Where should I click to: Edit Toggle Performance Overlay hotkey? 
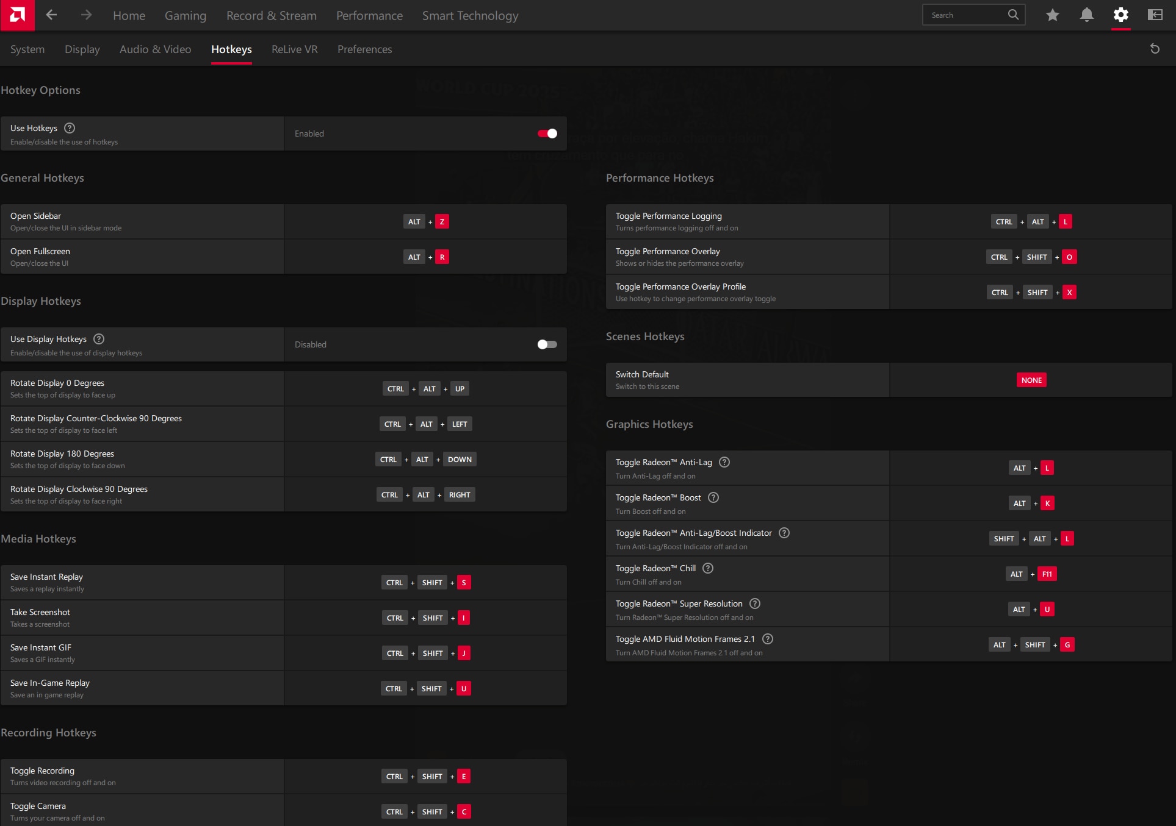coord(1031,257)
